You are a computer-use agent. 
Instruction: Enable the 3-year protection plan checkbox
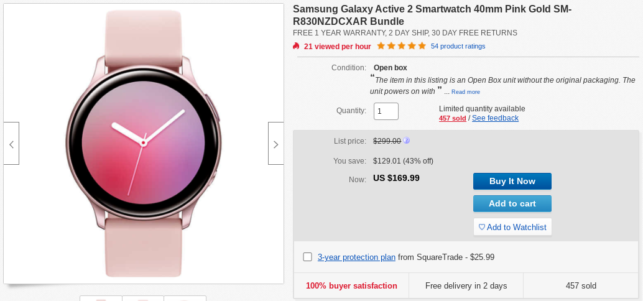coord(307,257)
